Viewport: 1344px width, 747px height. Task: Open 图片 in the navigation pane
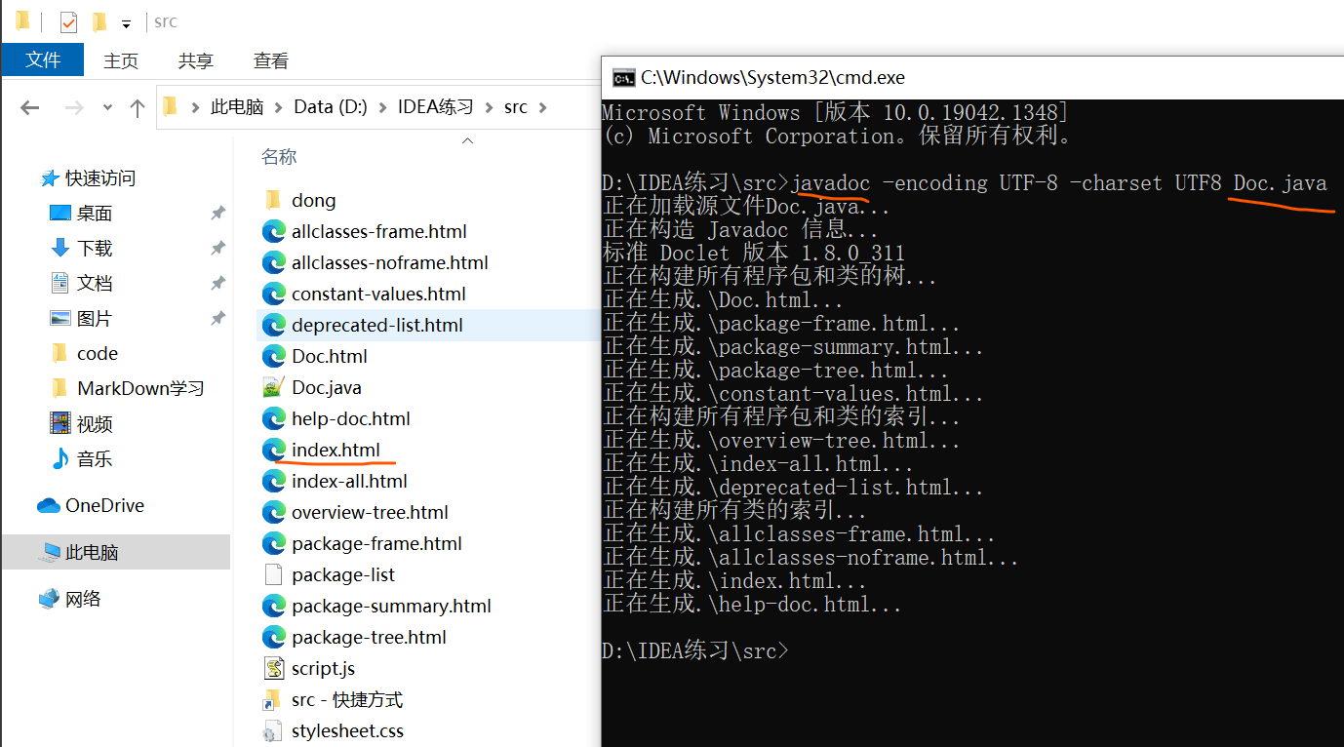pyautogui.click(x=95, y=319)
